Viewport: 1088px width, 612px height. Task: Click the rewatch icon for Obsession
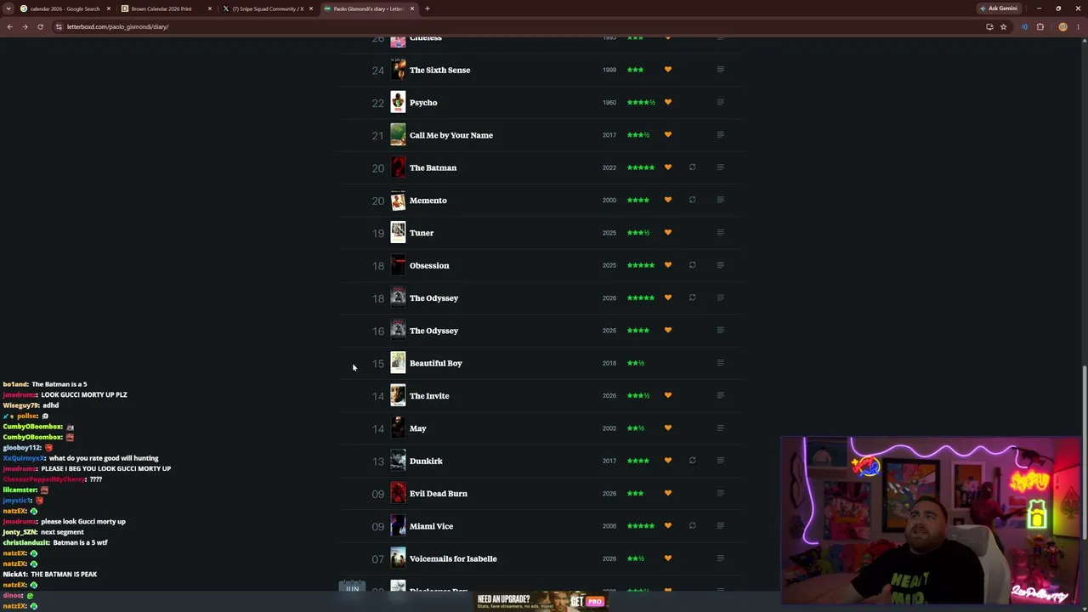[x=692, y=265]
